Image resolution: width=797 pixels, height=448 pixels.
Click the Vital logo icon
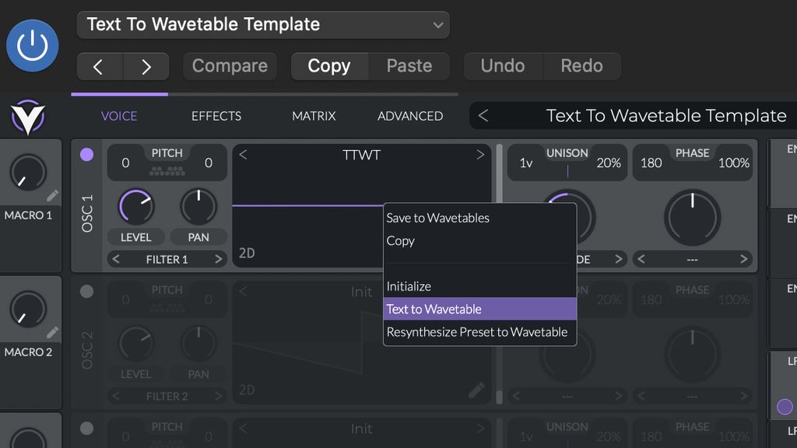pos(29,115)
